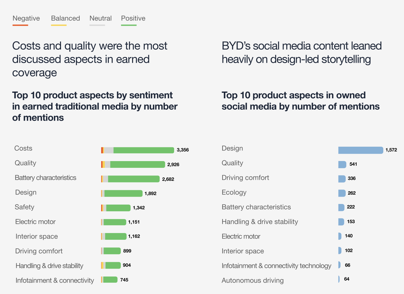Toggle the Neutral sentiment legend item
The image size is (404, 294).
click(x=101, y=18)
